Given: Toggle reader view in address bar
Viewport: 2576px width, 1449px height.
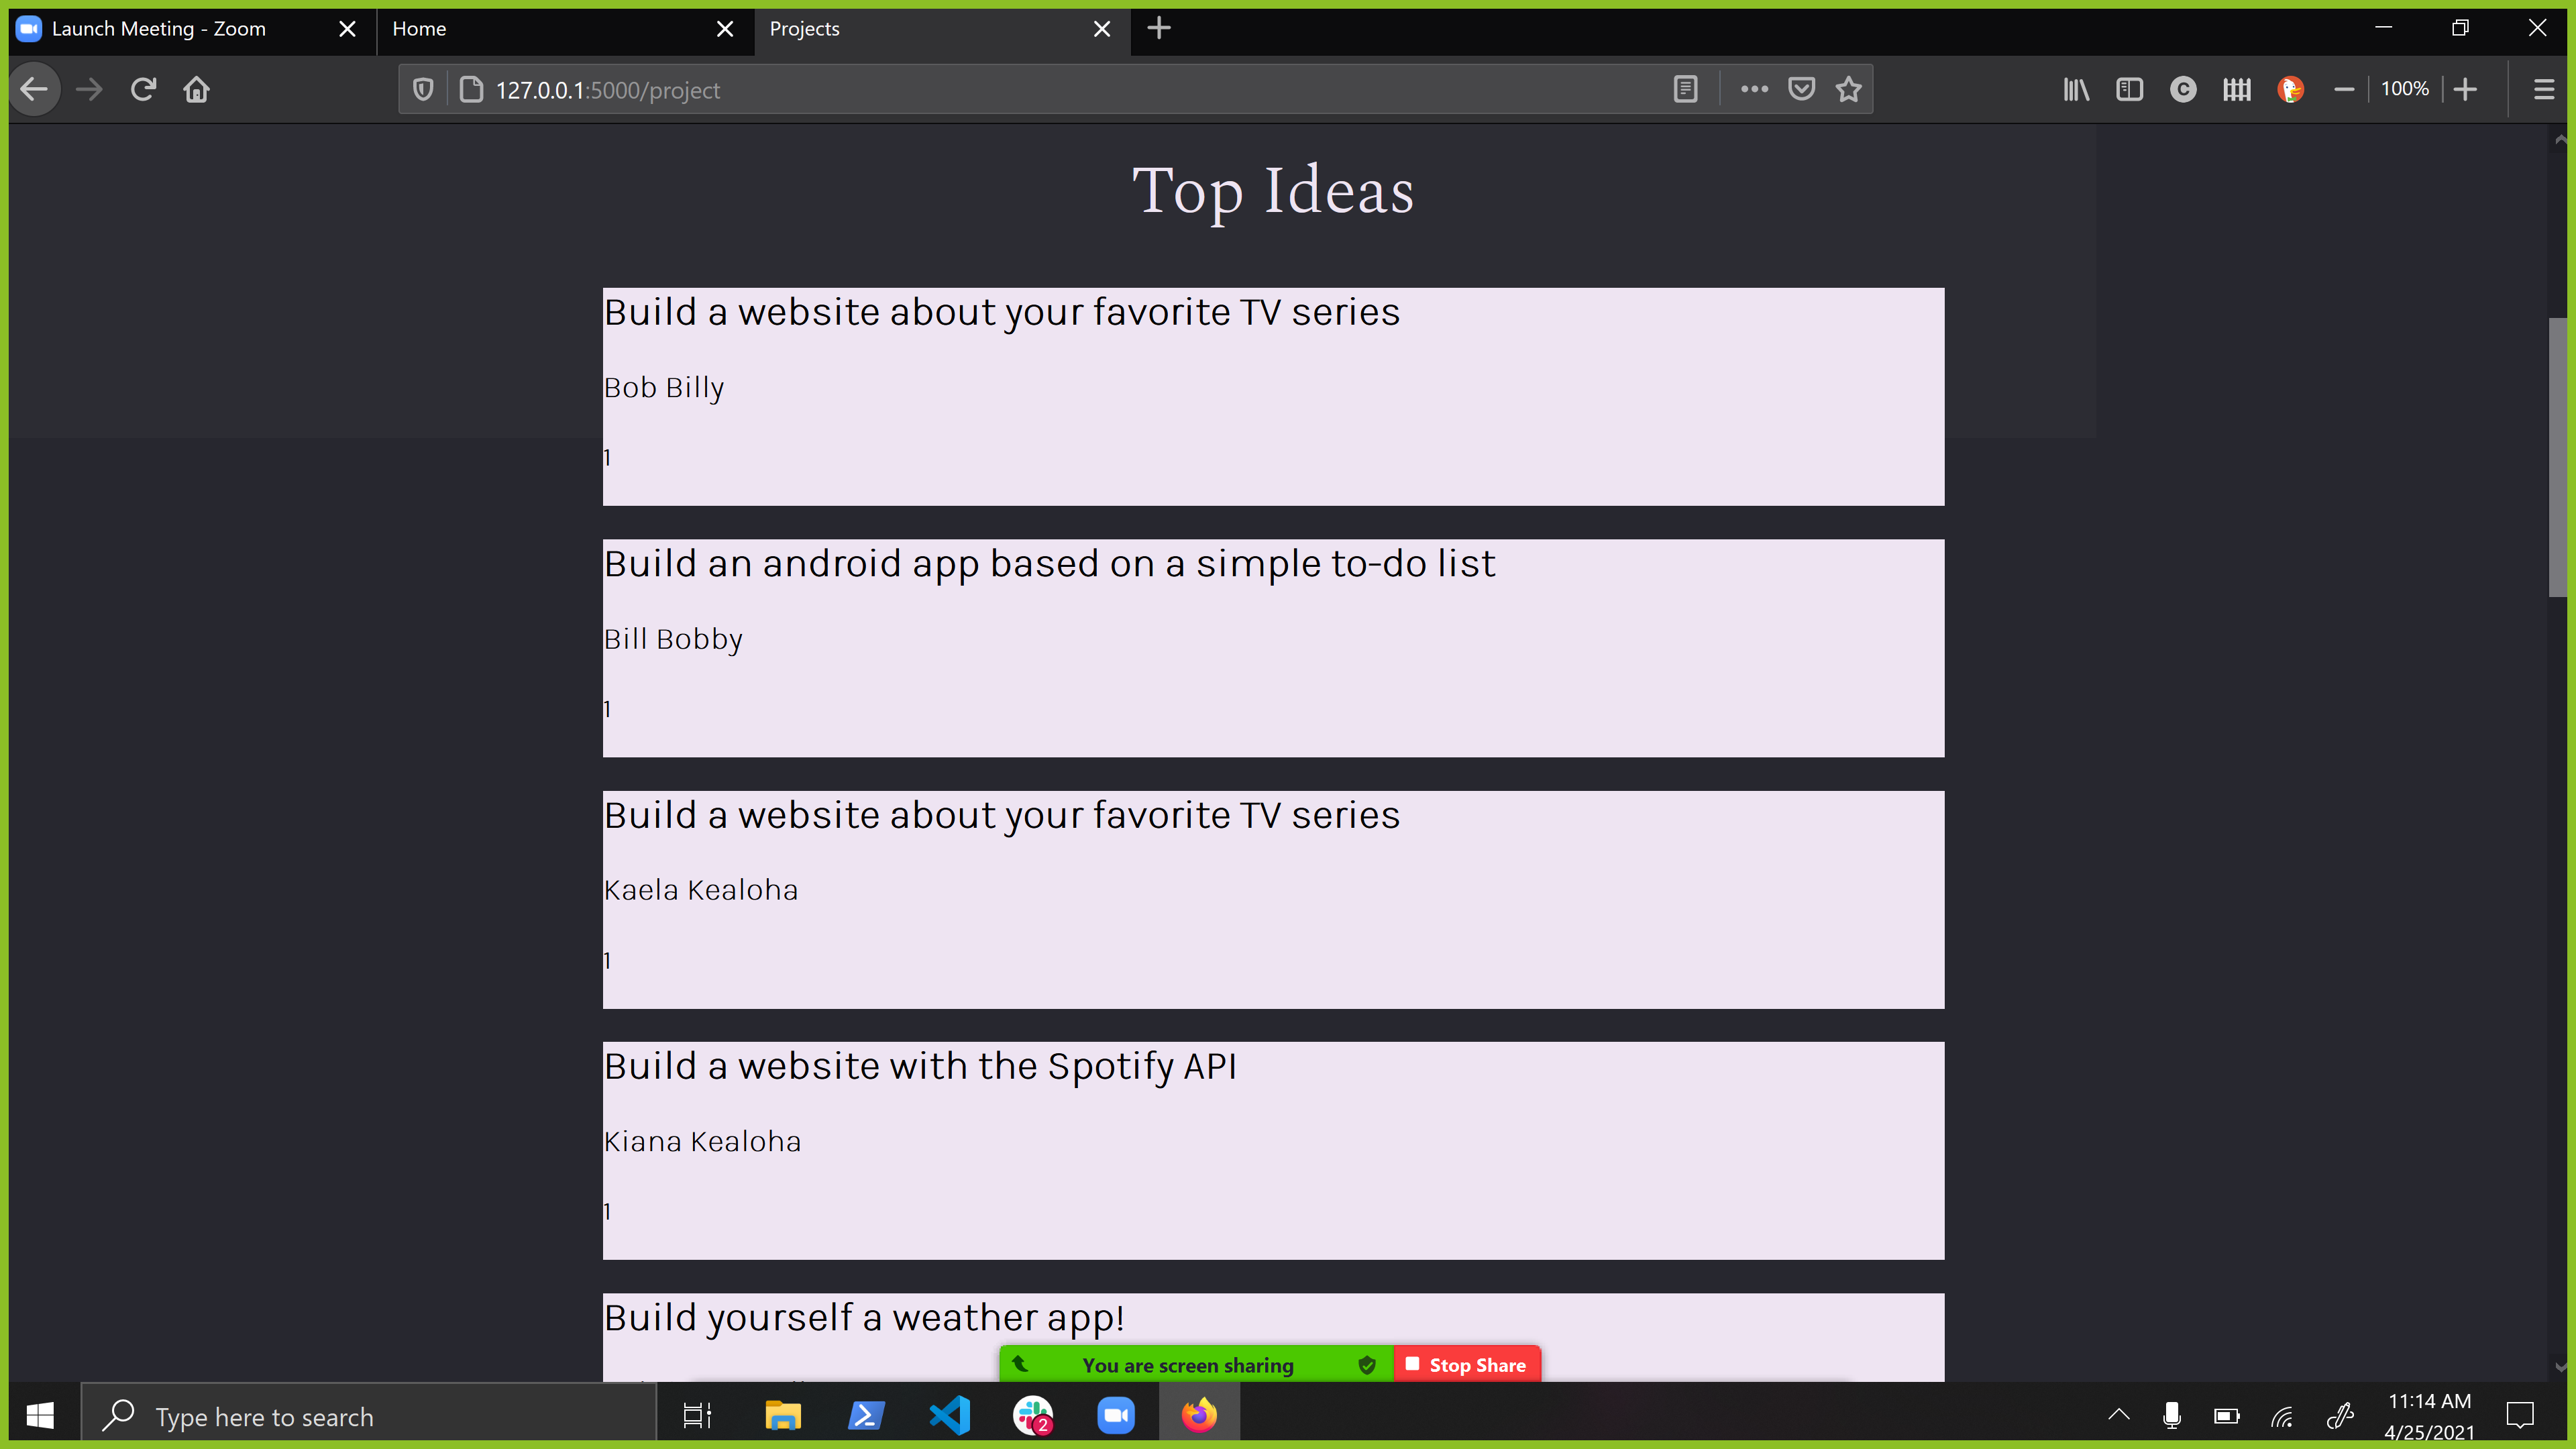Looking at the screenshot, I should pyautogui.click(x=1685, y=90).
